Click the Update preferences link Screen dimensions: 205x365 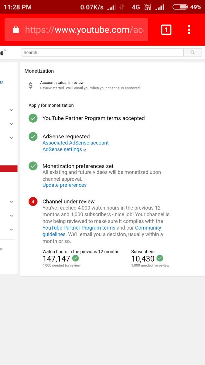tap(64, 185)
